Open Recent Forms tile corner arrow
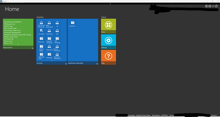This screenshot has width=220, height=117. pyautogui.click(x=33, y=48)
